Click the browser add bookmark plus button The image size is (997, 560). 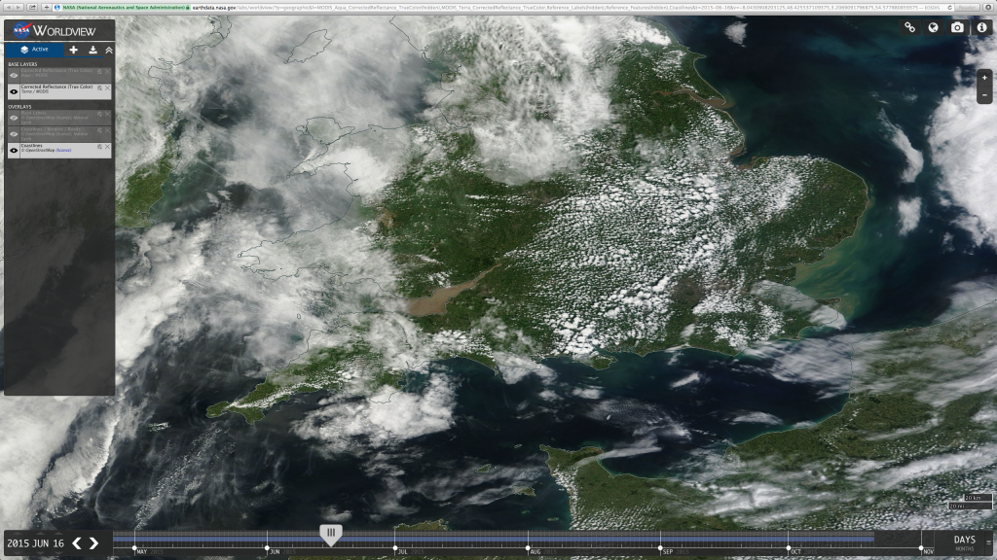click(x=47, y=7)
